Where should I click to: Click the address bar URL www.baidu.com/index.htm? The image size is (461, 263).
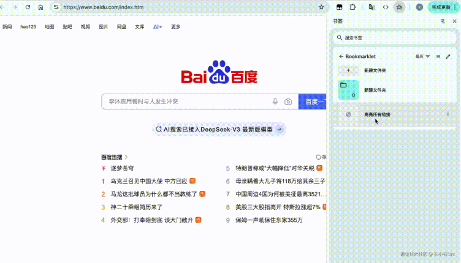pos(104,7)
